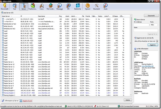The width and height of the screenshot is (161, 109).
Task: Click the Porta input field
Action: pyautogui.click(x=154, y=25)
